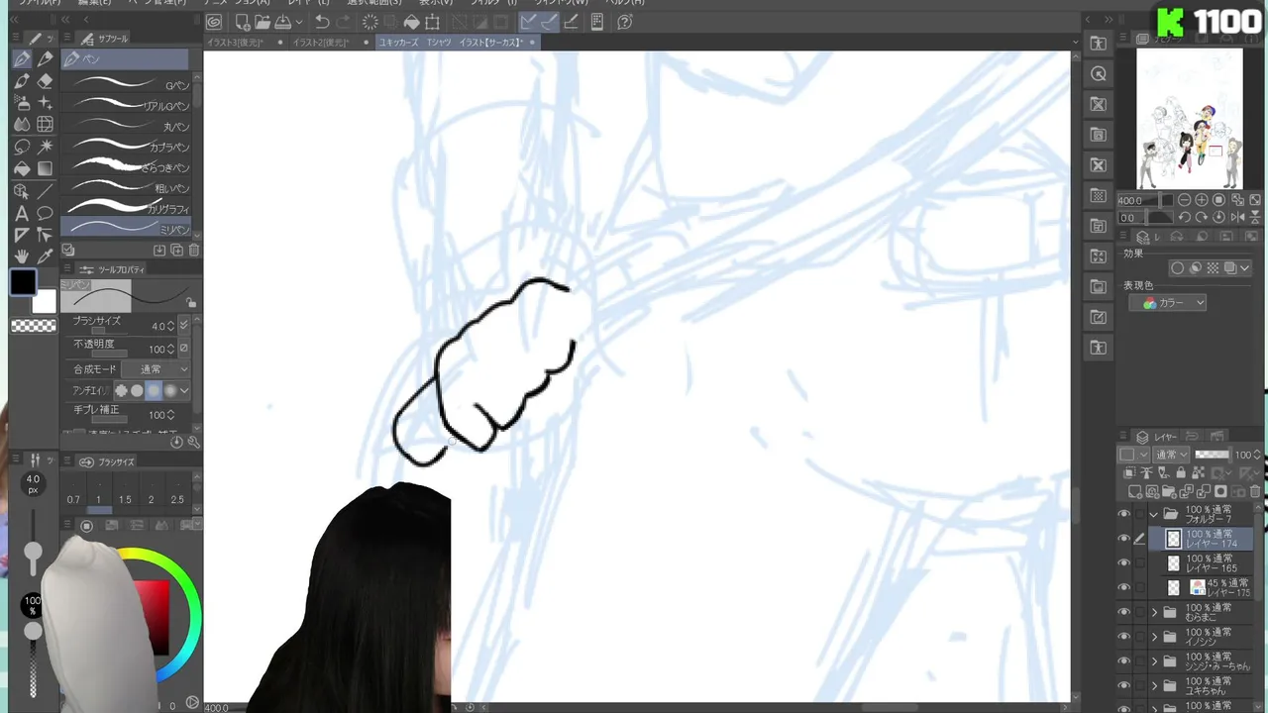Fill the selection using toolbar bucket icon
The image size is (1268, 713).
(411, 22)
